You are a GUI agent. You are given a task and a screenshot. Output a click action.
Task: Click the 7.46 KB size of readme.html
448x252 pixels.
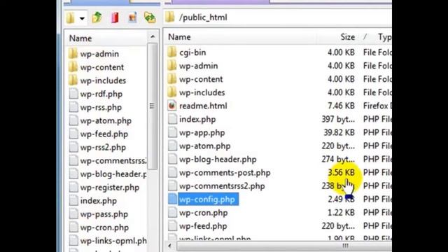click(341, 106)
